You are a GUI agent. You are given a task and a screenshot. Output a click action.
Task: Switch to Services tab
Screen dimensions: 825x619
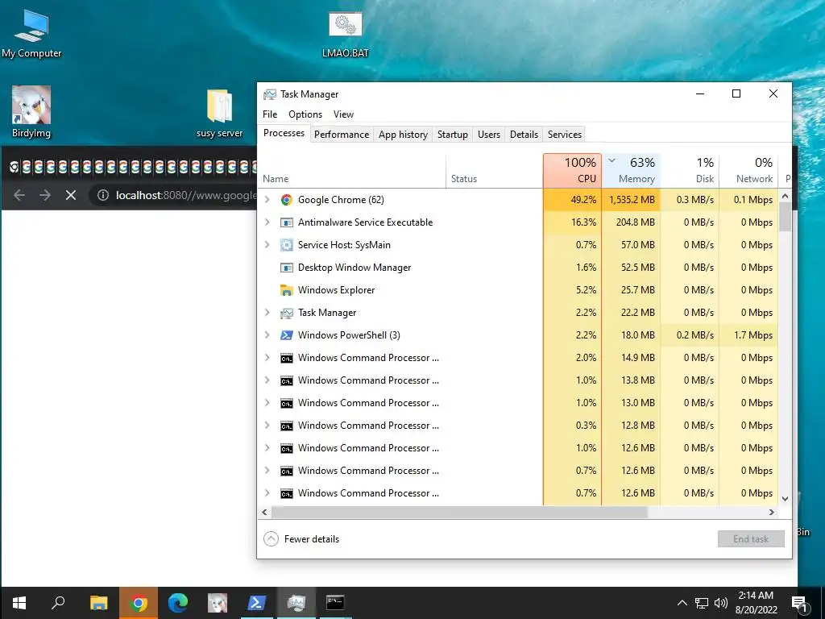coord(565,135)
